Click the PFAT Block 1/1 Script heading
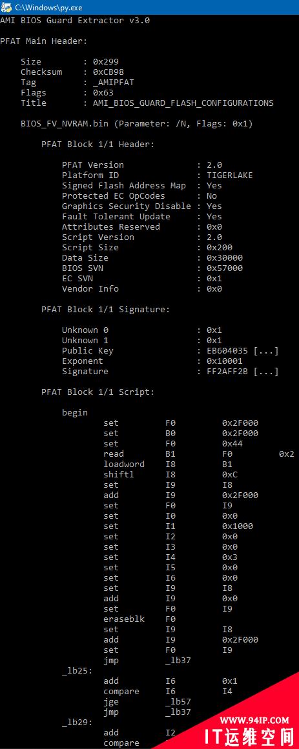 98,392
